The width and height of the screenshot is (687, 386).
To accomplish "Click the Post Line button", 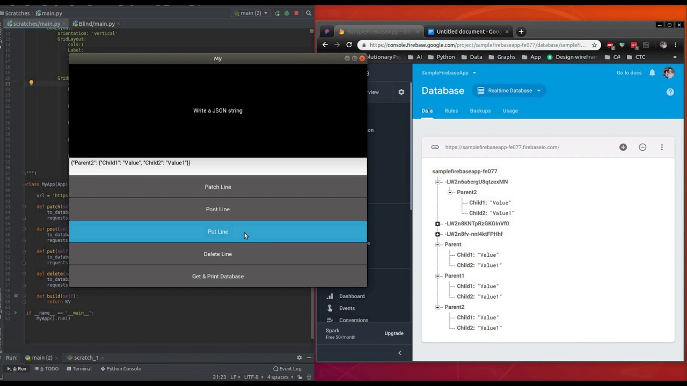I will tap(218, 209).
